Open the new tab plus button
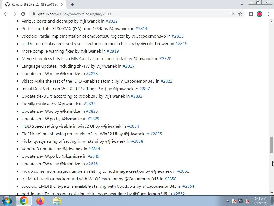Viewport: 274px width, 206px height. pyautogui.click(x=72, y=5)
